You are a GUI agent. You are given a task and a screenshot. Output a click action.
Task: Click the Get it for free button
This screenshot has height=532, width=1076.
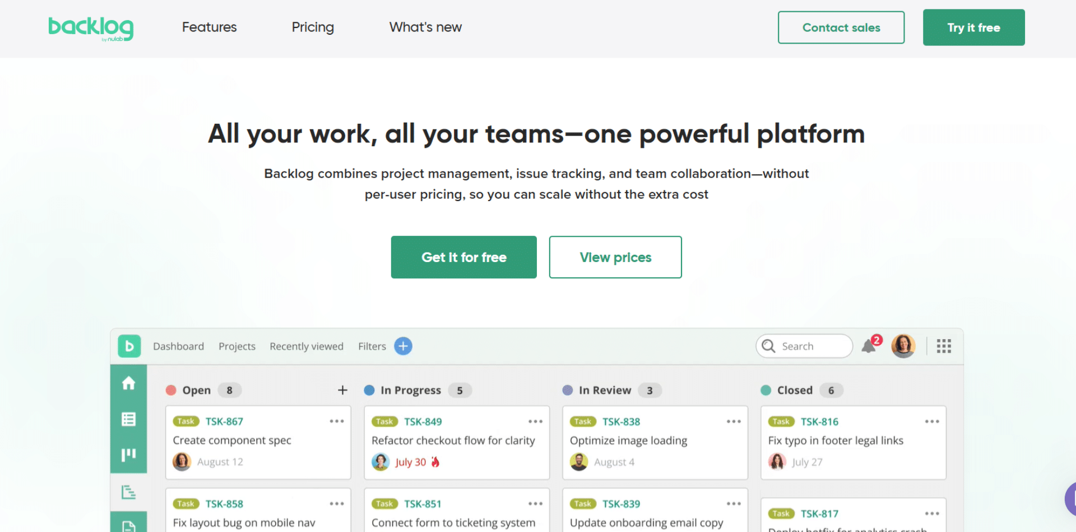[463, 257]
